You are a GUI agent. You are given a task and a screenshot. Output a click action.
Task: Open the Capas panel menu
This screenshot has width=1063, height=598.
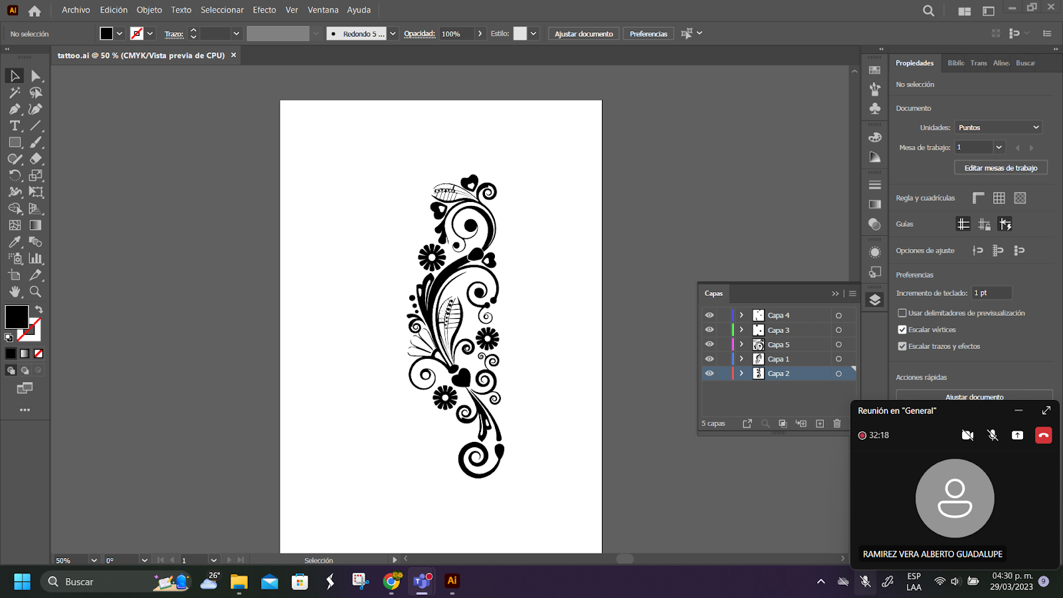click(x=852, y=293)
